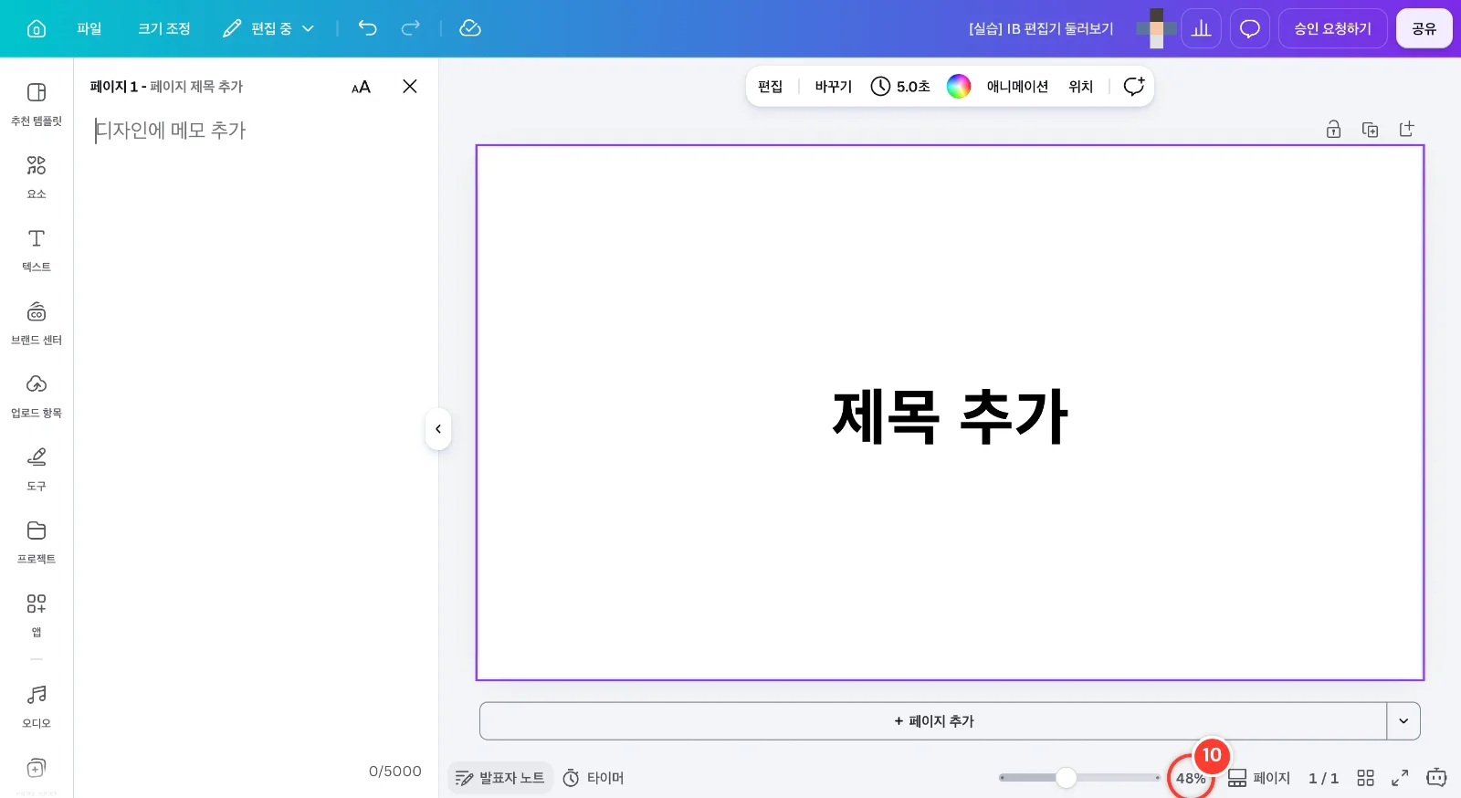Open the 파일 menu

coord(89,28)
